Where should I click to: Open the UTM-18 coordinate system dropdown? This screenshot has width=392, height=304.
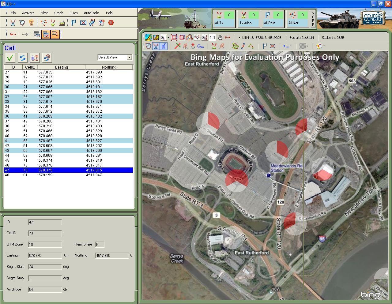[239, 38]
